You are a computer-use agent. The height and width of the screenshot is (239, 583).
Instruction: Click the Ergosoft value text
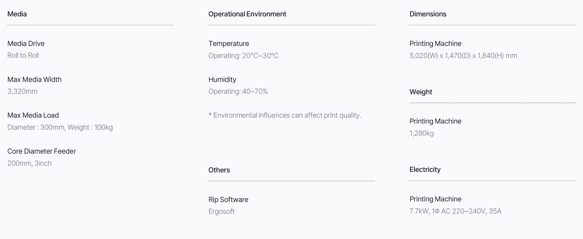tap(221, 211)
